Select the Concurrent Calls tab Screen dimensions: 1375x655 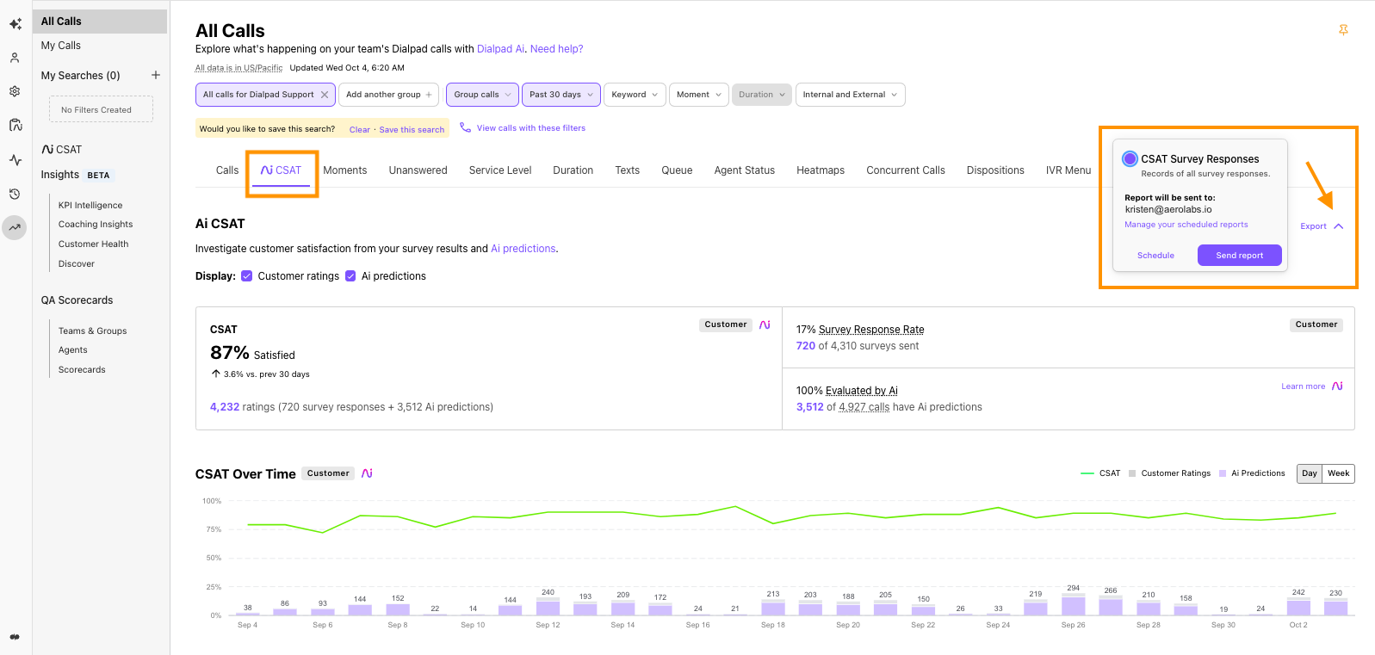(906, 170)
